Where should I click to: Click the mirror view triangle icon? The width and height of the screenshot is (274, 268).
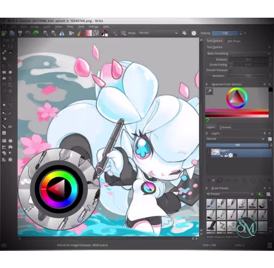coord(62,33)
